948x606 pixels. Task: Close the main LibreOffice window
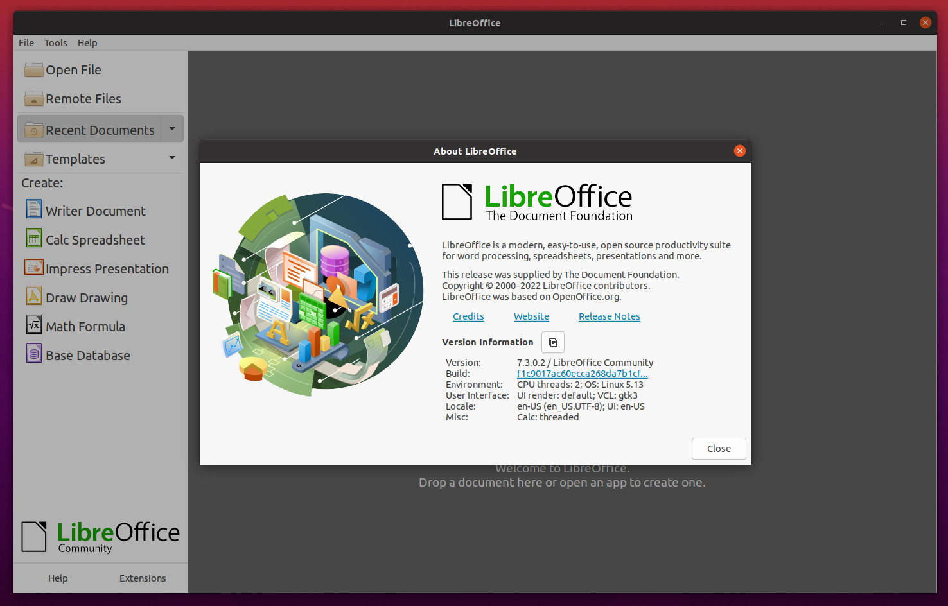click(x=926, y=22)
